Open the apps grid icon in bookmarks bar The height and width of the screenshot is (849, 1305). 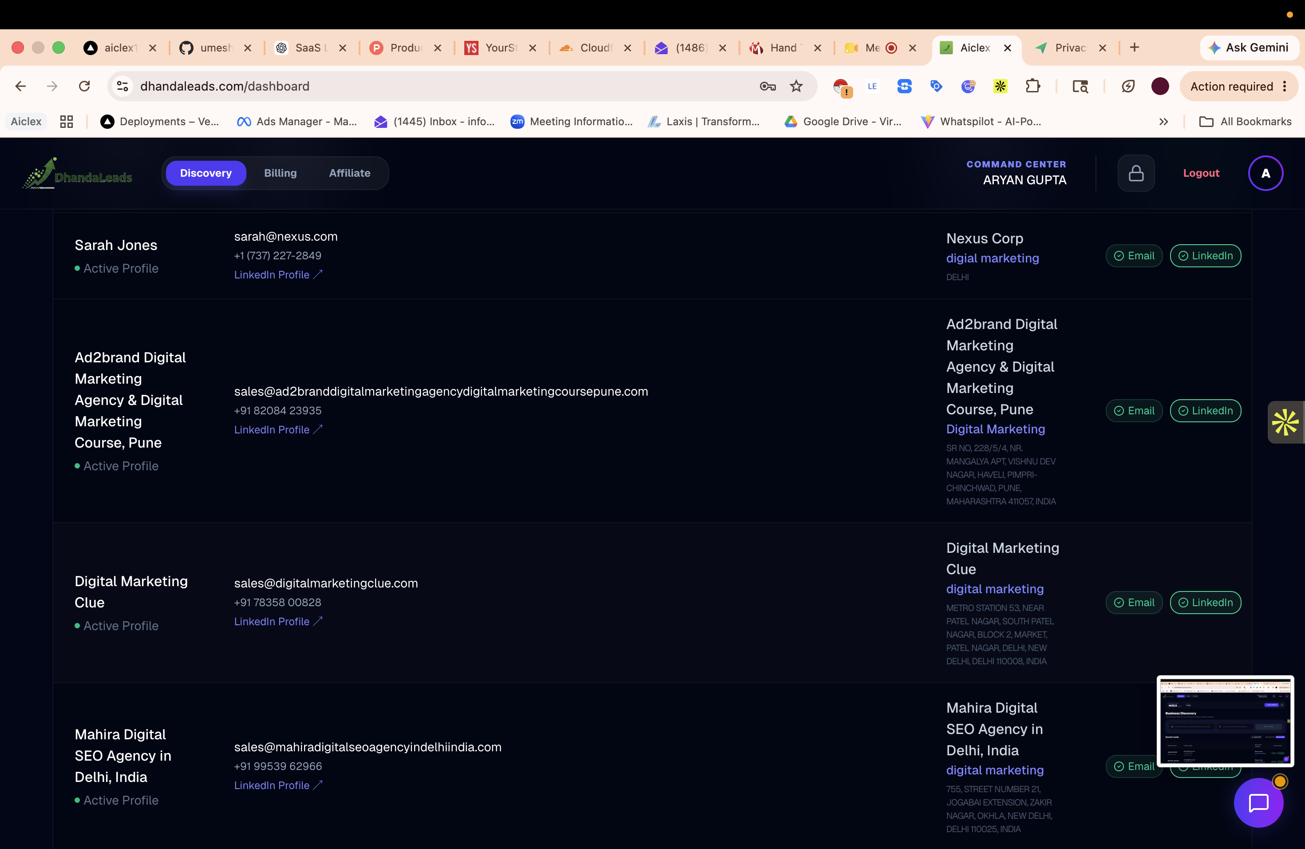click(x=66, y=122)
